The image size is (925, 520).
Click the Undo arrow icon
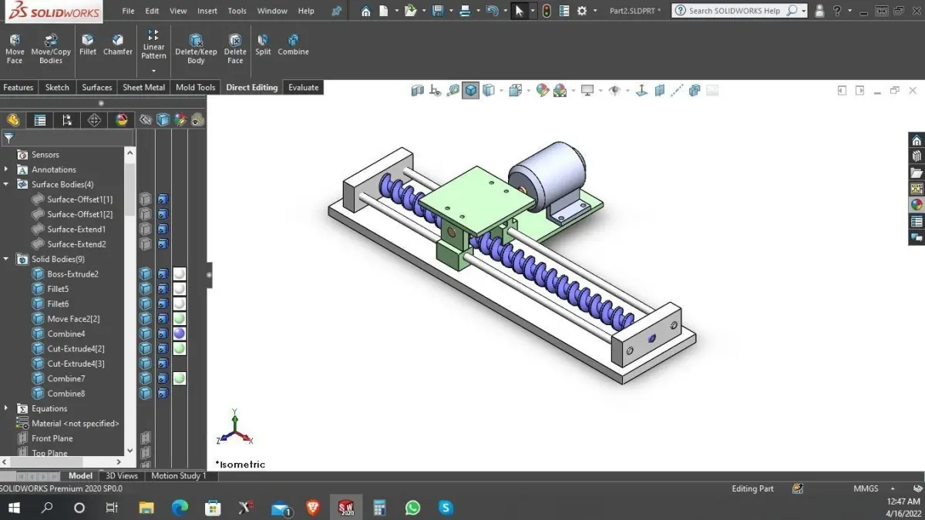coord(493,11)
